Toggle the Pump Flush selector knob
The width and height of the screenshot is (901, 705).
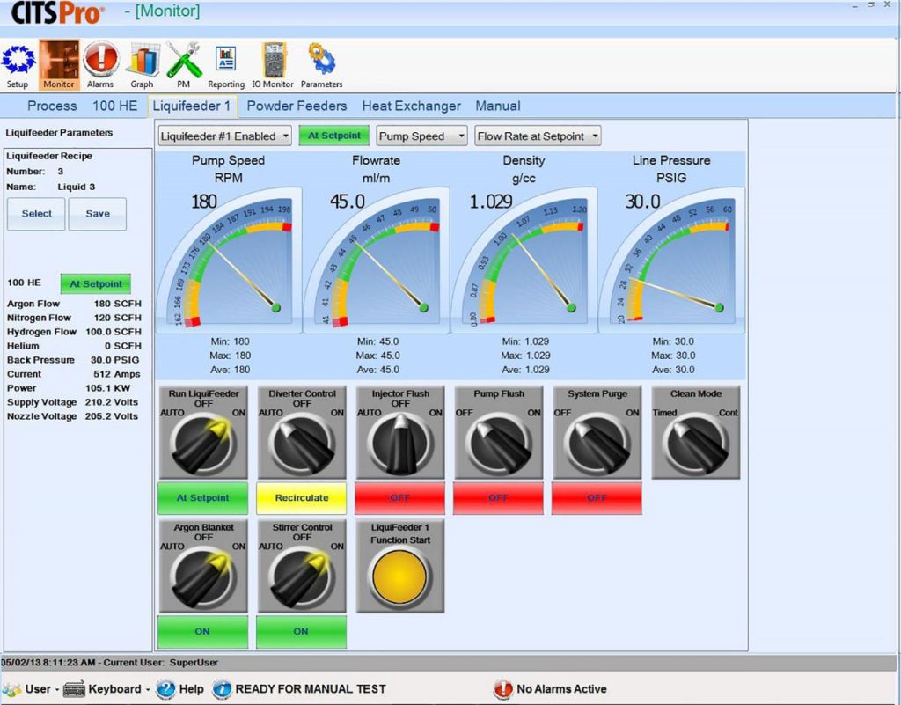coord(499,443)
